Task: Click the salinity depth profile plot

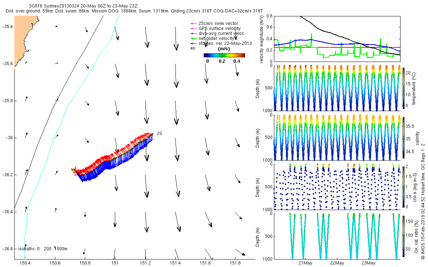Action: pyautogui.click(x=337, y=137)
